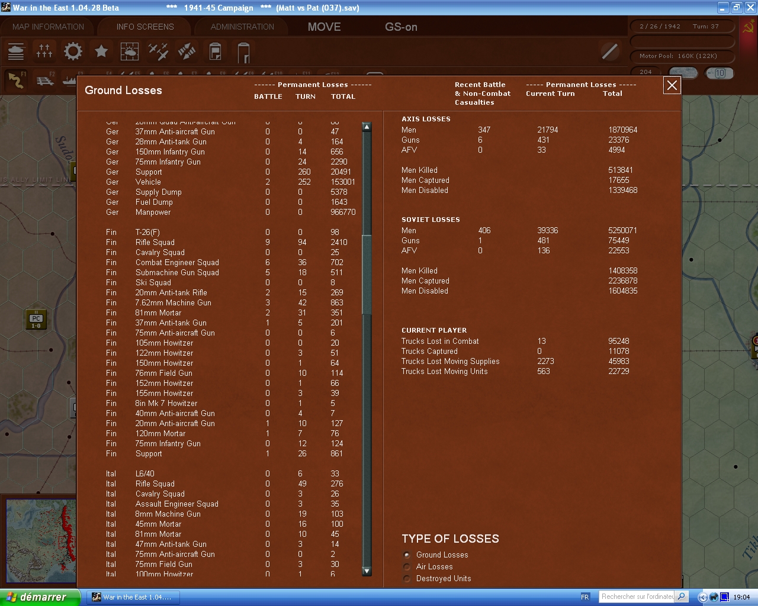The height and width of the screenshot is (606, 758).
Task: Select the Fin T-26(F) losses row
Action: [231, 232]
